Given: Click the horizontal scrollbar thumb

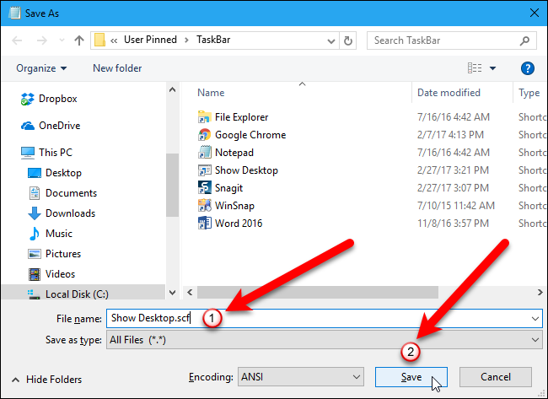Looking at the screenshot, I should [318, 293].
